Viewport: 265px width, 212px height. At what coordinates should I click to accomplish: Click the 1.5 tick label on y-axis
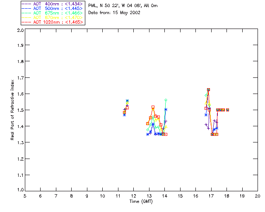point(20,110)
